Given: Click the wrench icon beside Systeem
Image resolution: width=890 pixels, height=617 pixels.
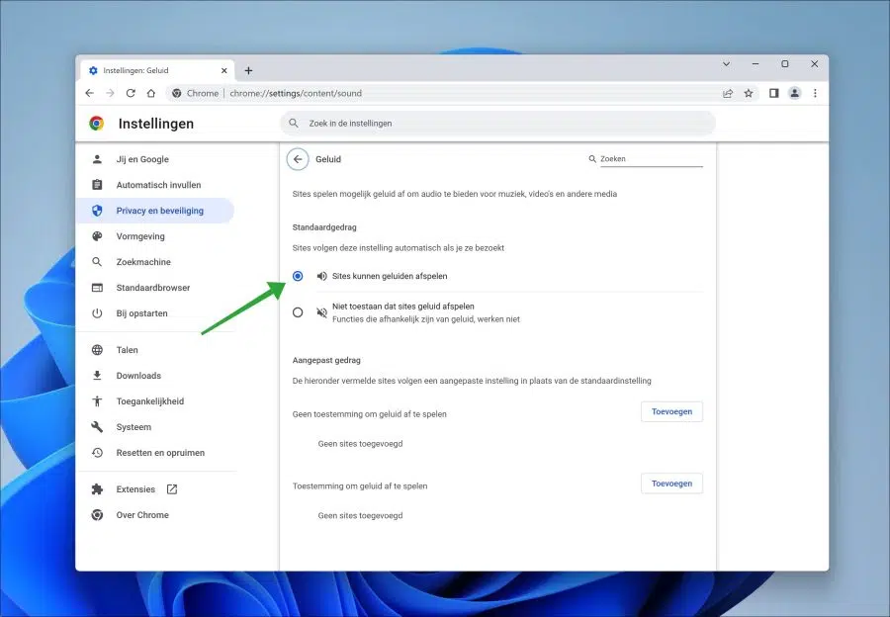Looking at the screenshot, I should [97, 427].
